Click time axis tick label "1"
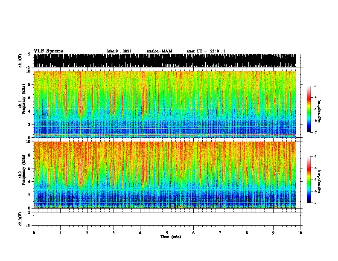338x261 pixels. point(60,233)
